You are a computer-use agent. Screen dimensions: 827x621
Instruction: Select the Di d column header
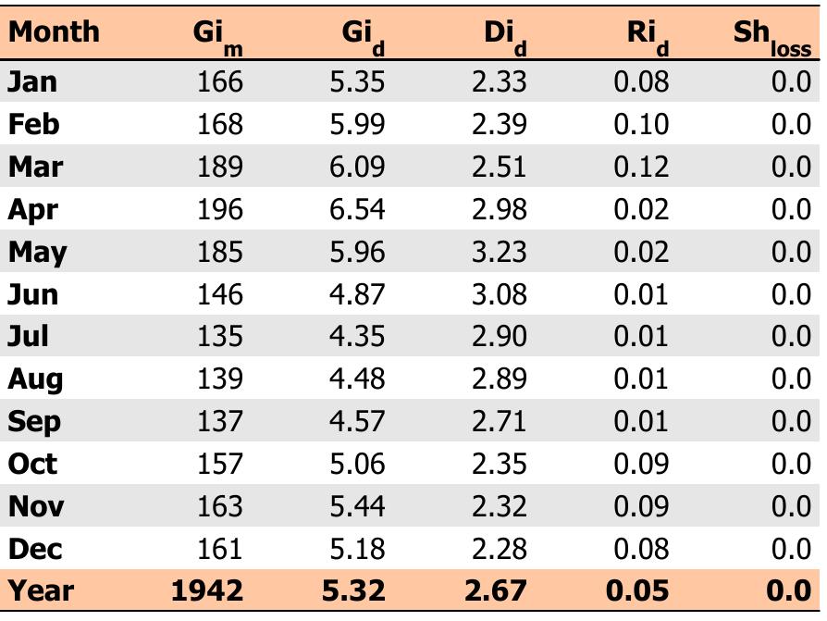504,35
